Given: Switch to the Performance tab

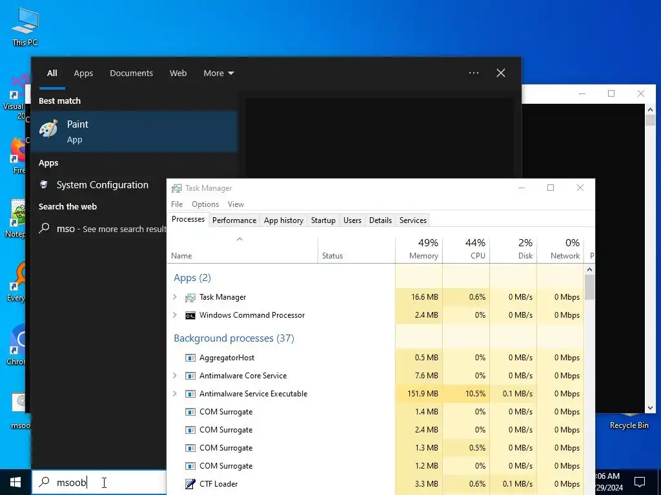Looking at the screenshot, I should 234,220.
